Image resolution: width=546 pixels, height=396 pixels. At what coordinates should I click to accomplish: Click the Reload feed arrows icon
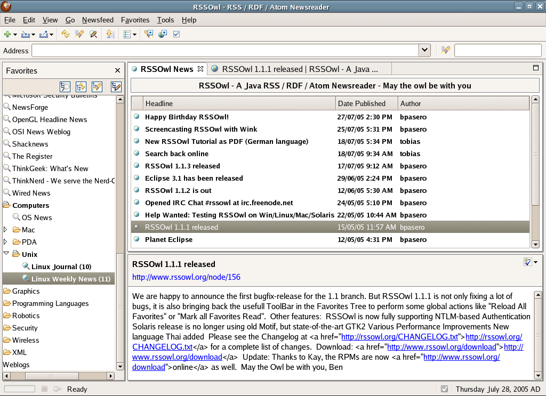pyautogui.click(x=65, y=35)
